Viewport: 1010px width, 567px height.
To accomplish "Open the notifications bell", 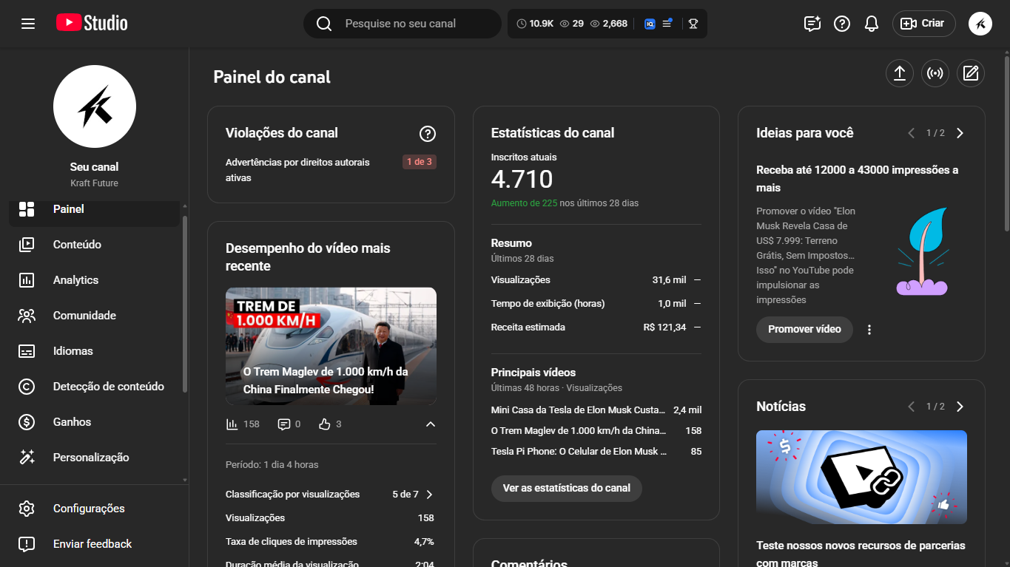I will tap(872, 24).
